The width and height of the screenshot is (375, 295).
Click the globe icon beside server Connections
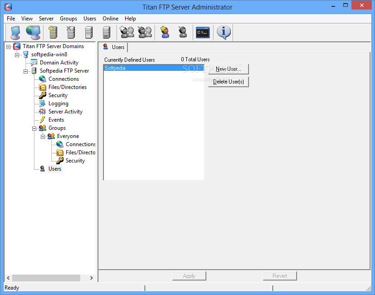[43, 79]
